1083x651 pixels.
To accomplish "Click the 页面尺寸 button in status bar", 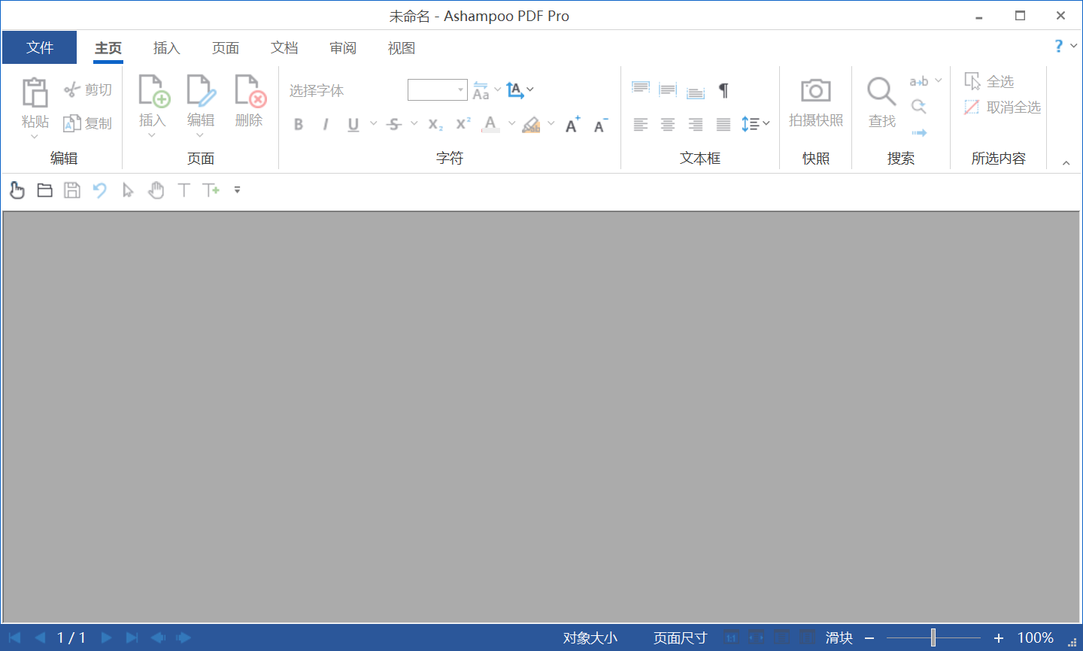I will [680, 638].
